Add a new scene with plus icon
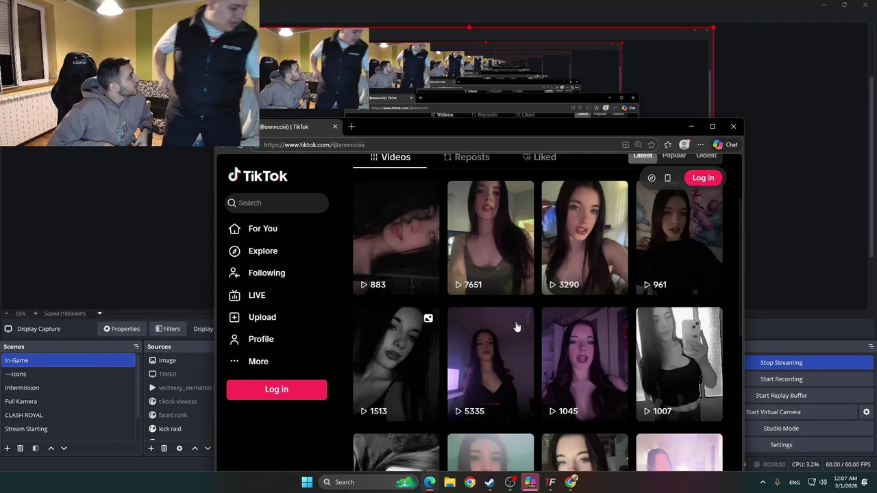 (x=8, y=448)
